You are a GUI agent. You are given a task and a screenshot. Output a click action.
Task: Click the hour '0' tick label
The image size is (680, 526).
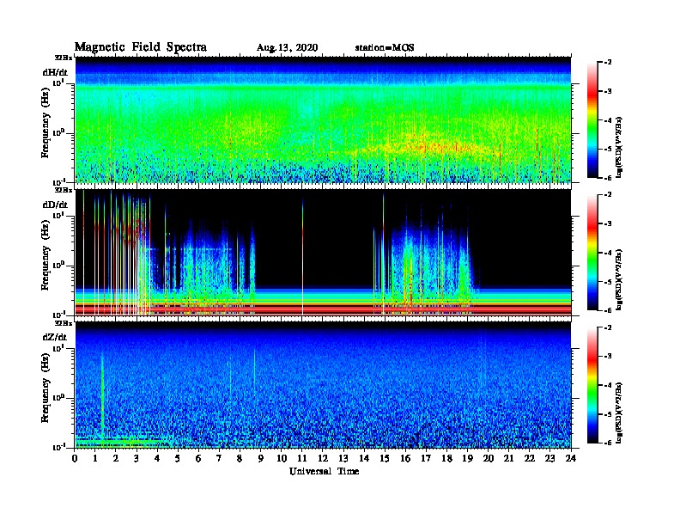click(75, 458)
